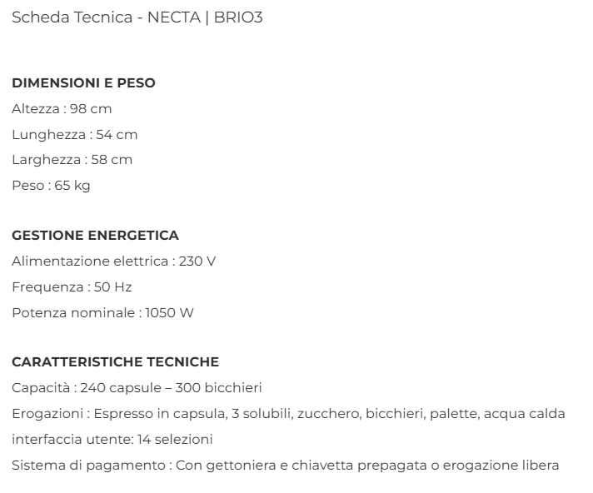Select the GESTIONE ENERGETICA heading

95,236
